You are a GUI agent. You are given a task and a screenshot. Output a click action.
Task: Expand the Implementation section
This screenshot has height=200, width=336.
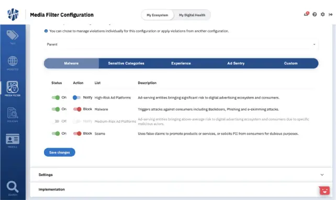coord(181,190)
